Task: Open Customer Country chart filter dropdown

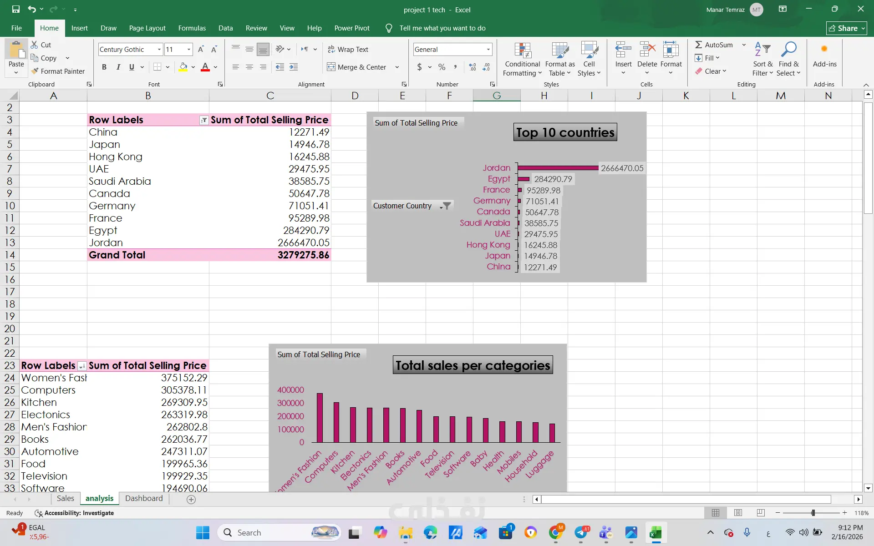Action: tap(446, 206)
